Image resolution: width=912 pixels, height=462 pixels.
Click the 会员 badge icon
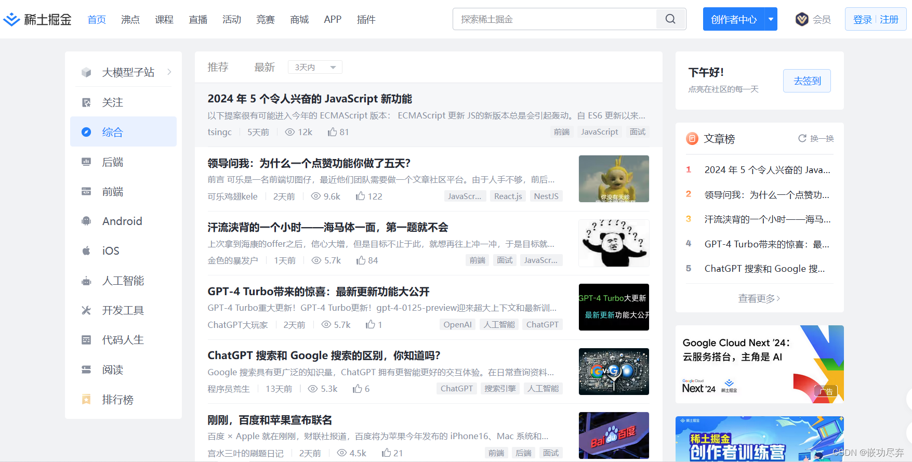[802, 19]
